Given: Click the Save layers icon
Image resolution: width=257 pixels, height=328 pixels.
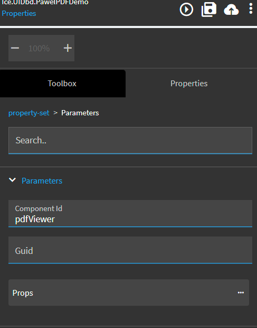Looking at the screenshot, I should coord(208,10).
